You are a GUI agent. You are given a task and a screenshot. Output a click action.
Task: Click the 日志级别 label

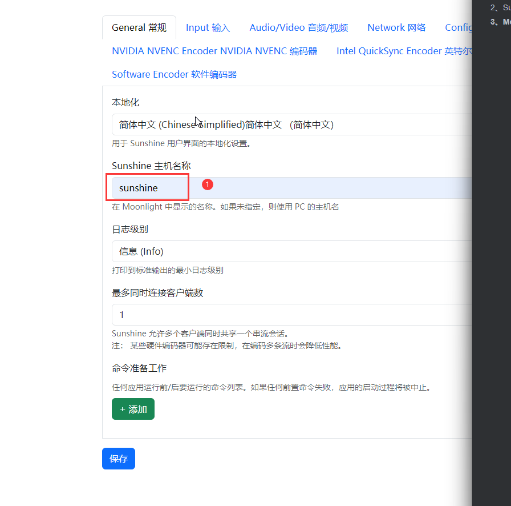pos(130,230)
